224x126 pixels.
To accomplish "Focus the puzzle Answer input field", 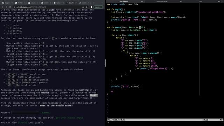I will 25,113.
